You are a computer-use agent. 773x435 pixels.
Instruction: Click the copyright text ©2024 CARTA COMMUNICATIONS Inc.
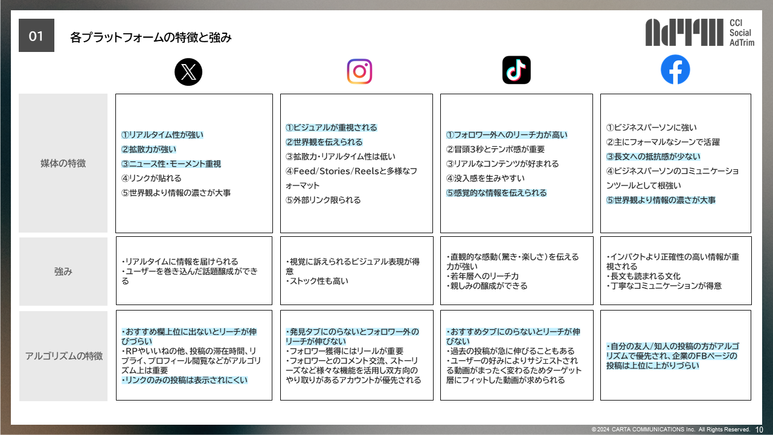[670, 430]
